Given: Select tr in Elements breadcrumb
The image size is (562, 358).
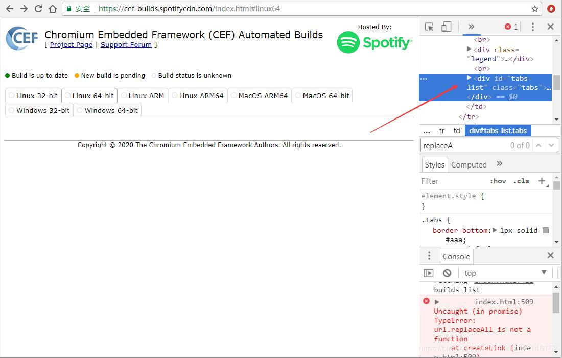Looking at the screenshot, I should tap(441, 131).
